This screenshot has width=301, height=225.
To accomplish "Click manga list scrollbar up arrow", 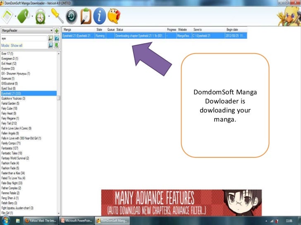I will pyautogui.click(x=59, y=54).
